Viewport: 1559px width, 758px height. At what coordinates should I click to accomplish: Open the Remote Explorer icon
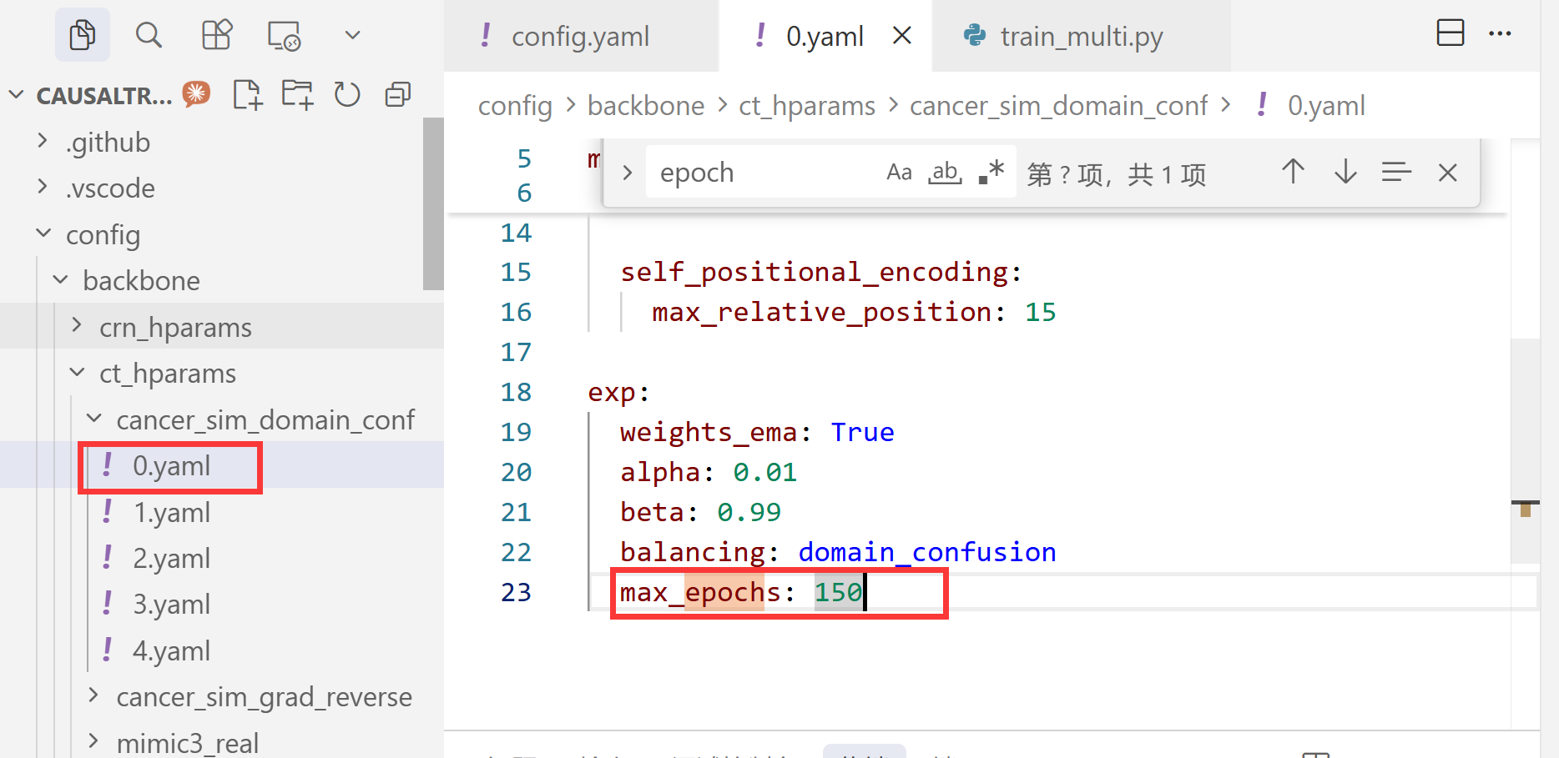pos(284,36)
